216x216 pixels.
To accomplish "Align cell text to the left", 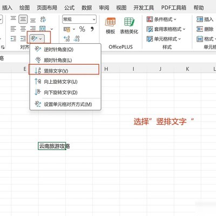I will (x=13, y=29).
